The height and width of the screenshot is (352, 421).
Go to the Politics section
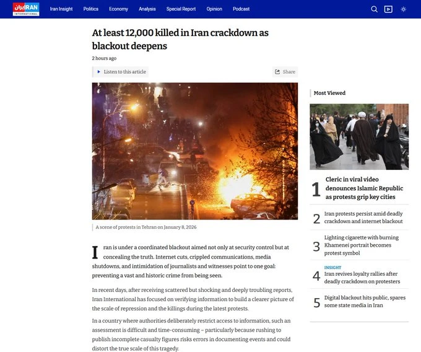[x=91, y=9]
